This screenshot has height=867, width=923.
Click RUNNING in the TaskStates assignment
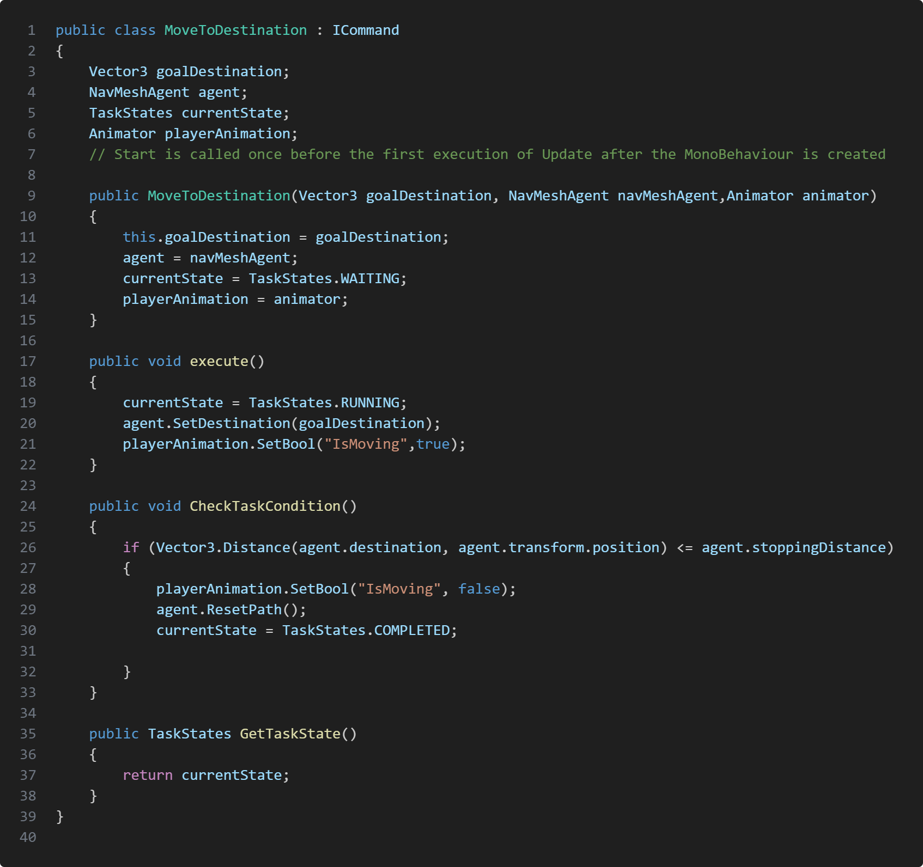370,403
